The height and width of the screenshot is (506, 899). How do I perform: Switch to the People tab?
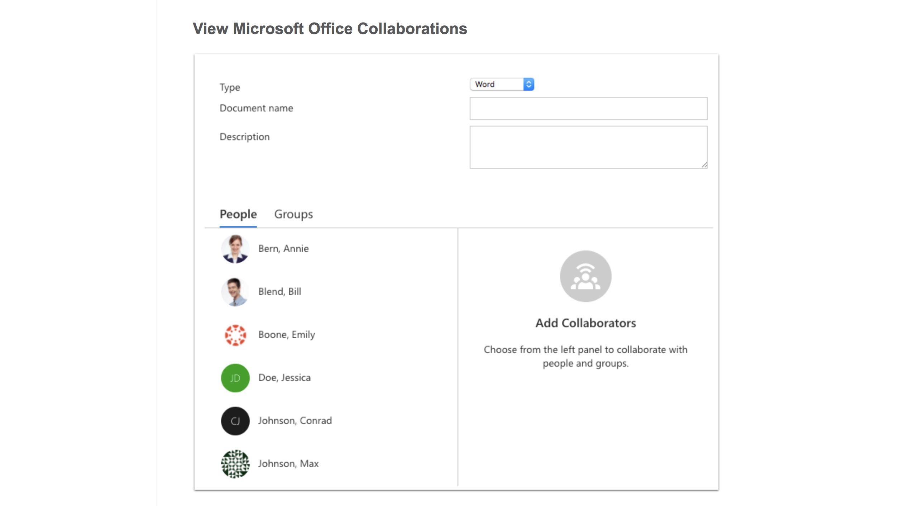[x=238, y=214]
